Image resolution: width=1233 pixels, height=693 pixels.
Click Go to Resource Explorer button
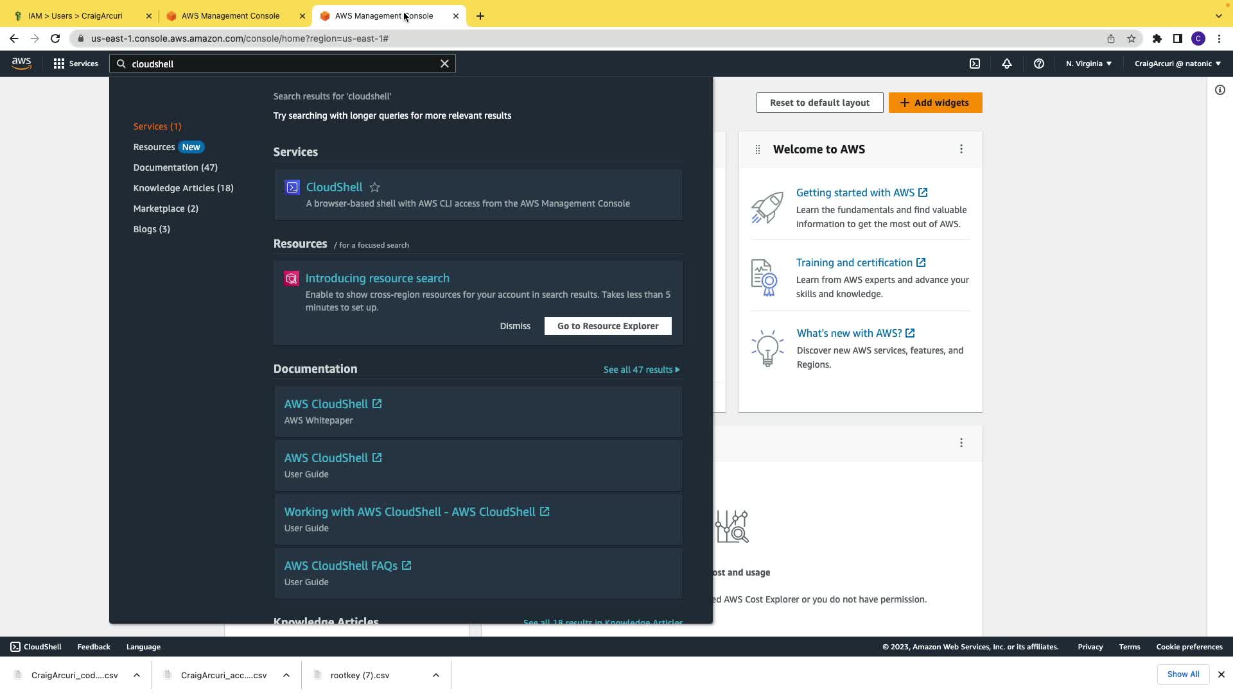point(608,326)
